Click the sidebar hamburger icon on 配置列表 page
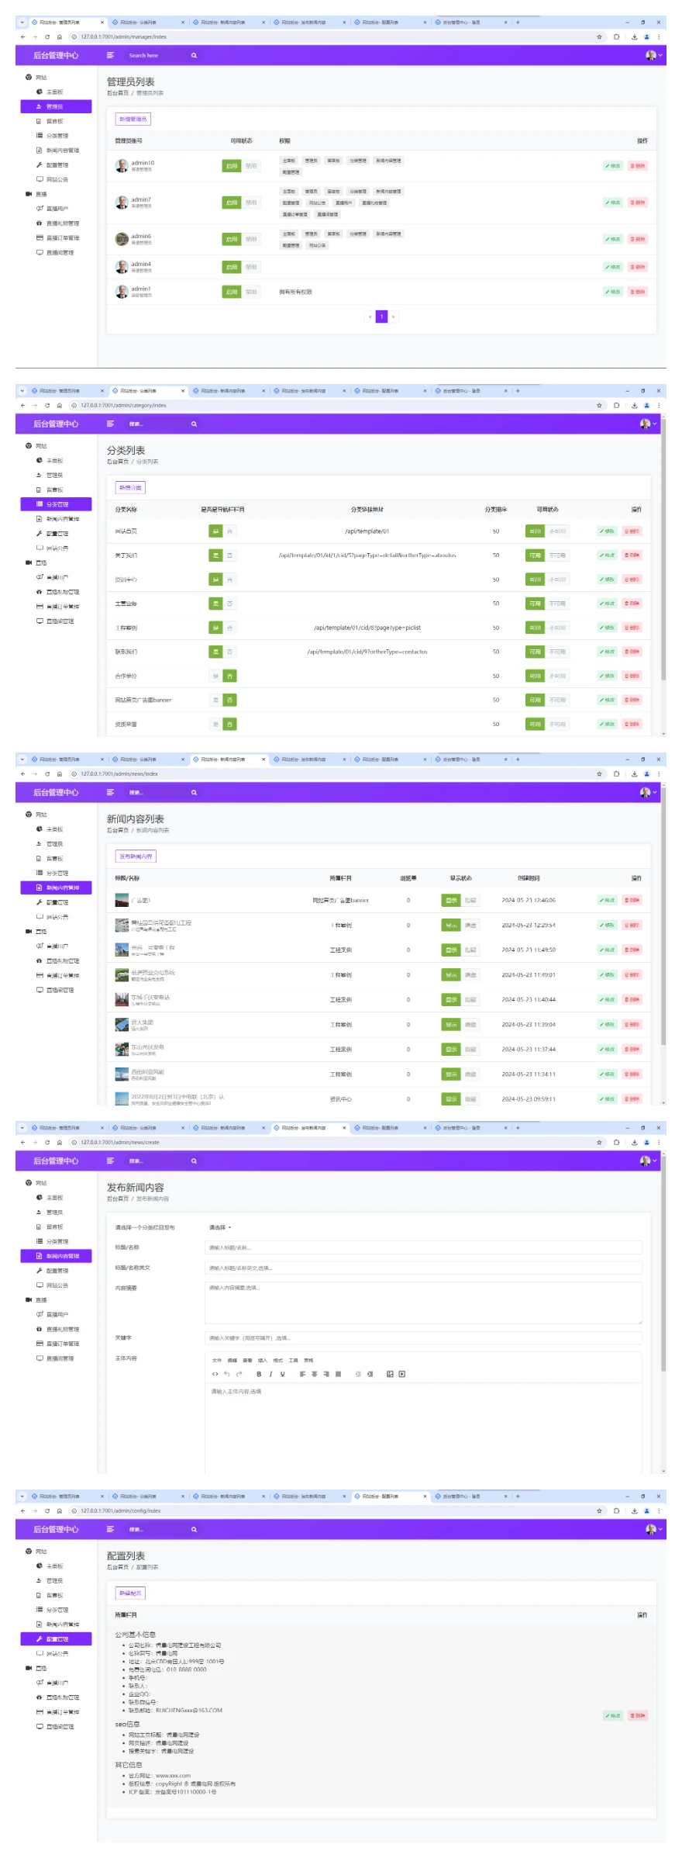The image size is (682, 1858). coord(110,1529)
